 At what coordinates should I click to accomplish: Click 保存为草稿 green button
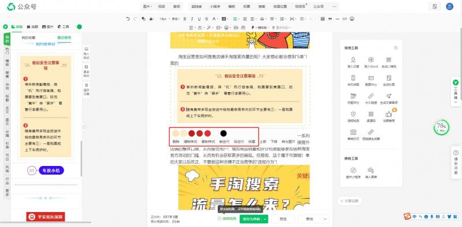pos(251,219)
